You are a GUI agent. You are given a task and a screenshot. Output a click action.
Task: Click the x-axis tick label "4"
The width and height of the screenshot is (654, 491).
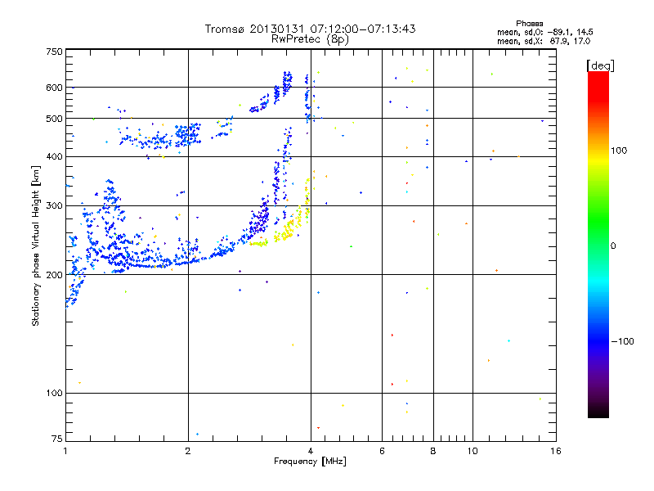tap(311, 451)
